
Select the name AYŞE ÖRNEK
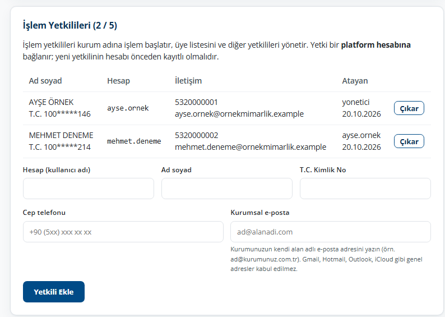click(51, 102)
